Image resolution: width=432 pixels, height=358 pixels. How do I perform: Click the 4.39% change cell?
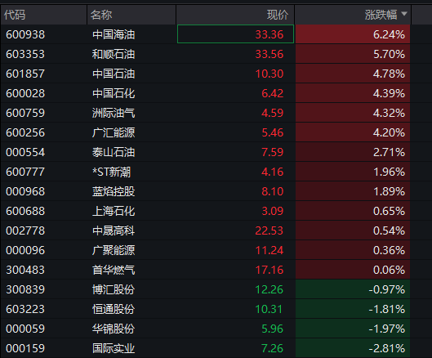[353, 93]
